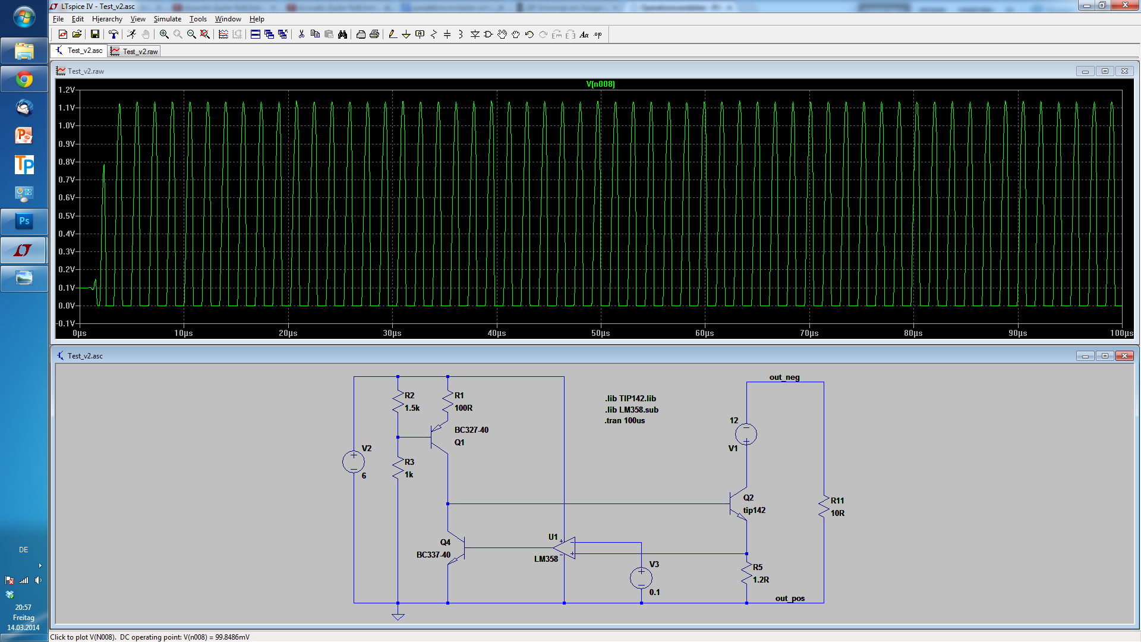Select the Q2 tip142 transistor

tap(740, 504)
